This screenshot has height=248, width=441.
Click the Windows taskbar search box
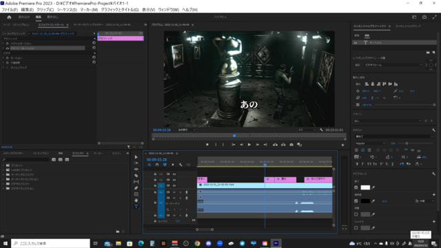coord(50,243)
